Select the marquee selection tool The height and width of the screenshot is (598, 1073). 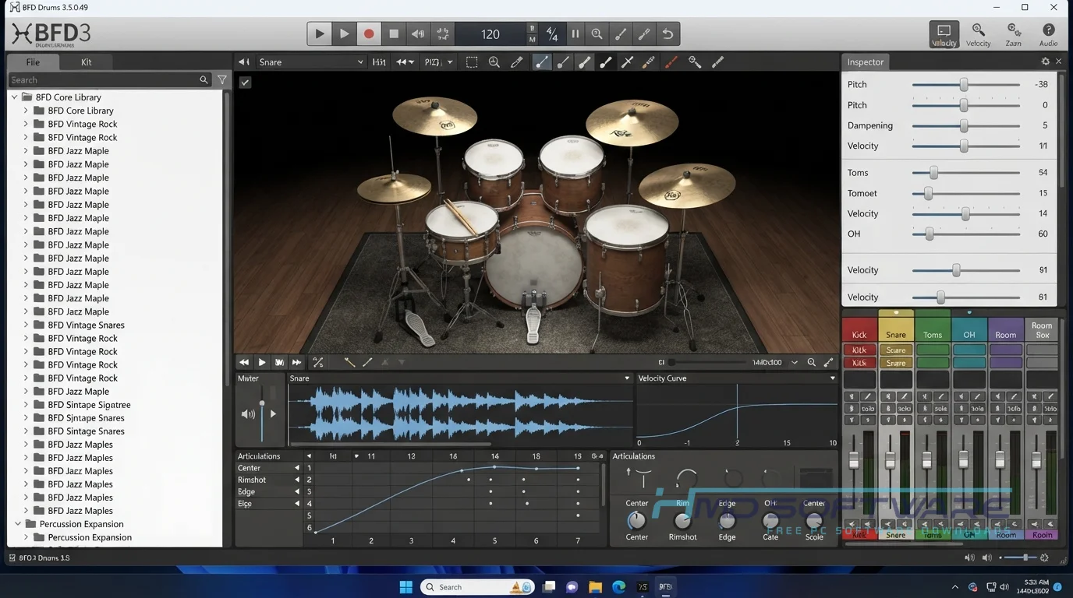pyautogui.click(x=472, y=62)
